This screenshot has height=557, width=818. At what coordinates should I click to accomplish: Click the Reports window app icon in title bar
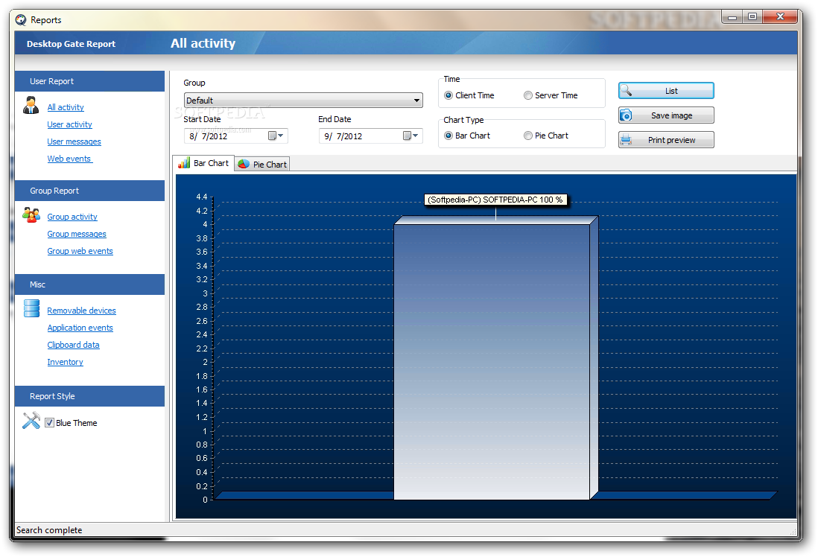[21, 20]
